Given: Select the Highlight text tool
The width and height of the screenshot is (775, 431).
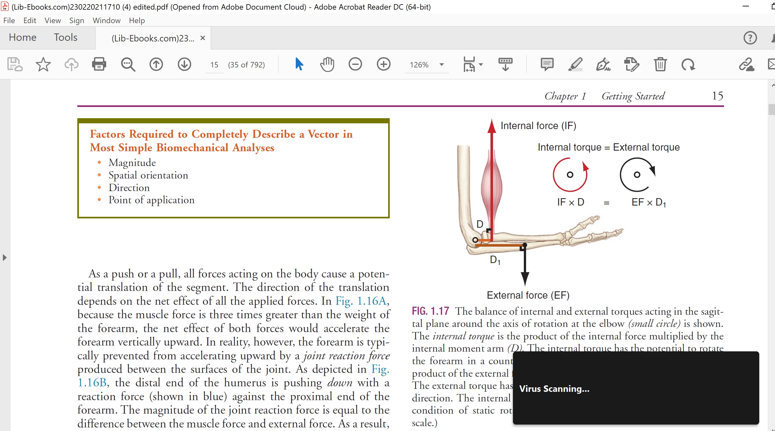Looking at the screenshot, I should click(x=575, y=64).
